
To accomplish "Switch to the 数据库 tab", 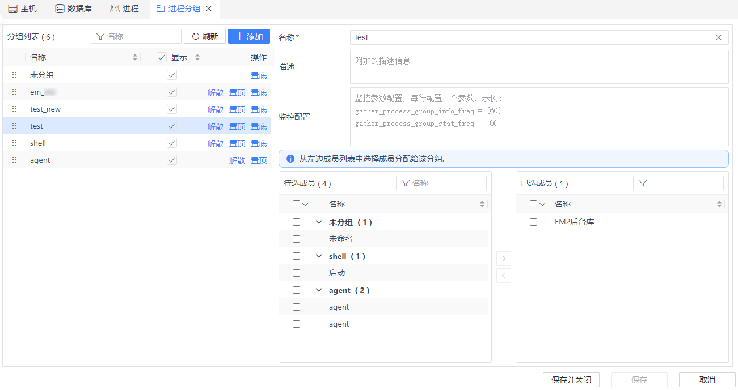I will click(73, 9).
